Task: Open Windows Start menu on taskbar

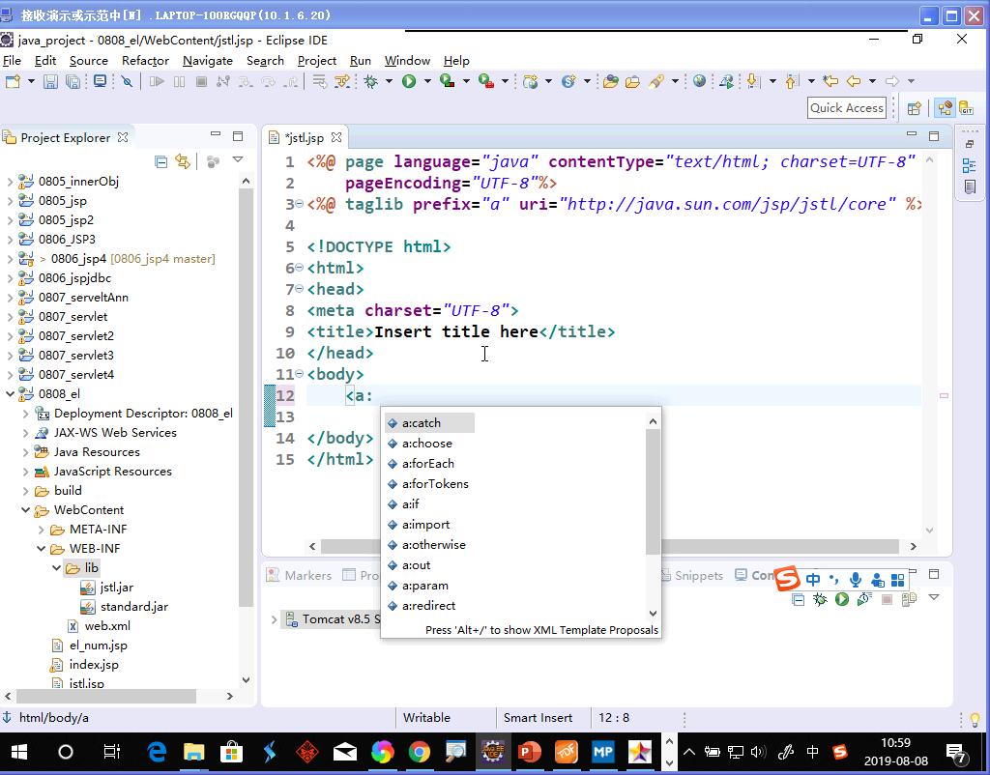Action: [19, 752]
